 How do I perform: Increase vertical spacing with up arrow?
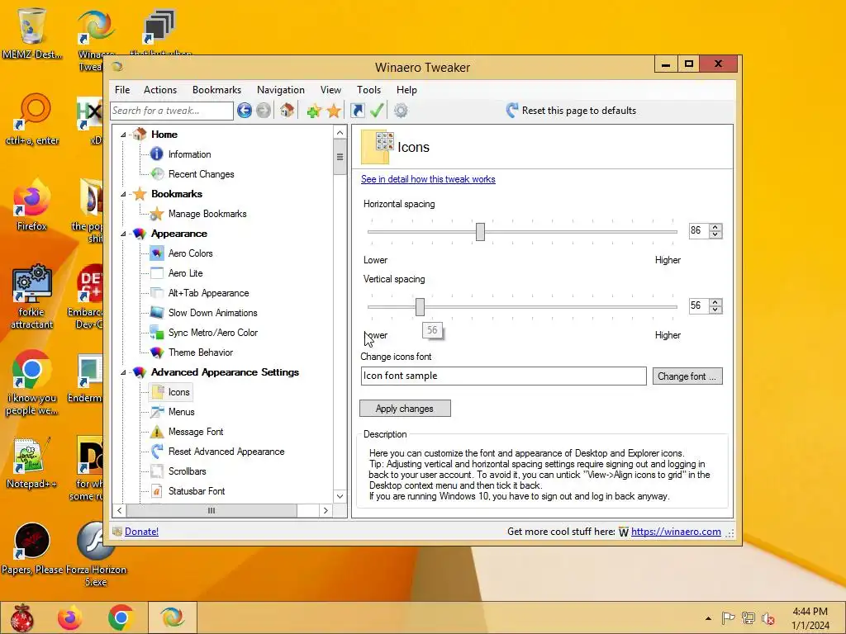pos(715,303)
